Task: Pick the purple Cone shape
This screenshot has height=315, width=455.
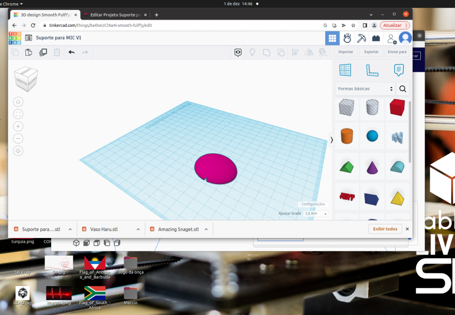Action: pyautogui.click(x=372, y=167)
